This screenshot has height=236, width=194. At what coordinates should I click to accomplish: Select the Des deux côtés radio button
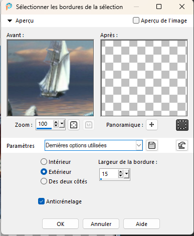pos(44,181)
